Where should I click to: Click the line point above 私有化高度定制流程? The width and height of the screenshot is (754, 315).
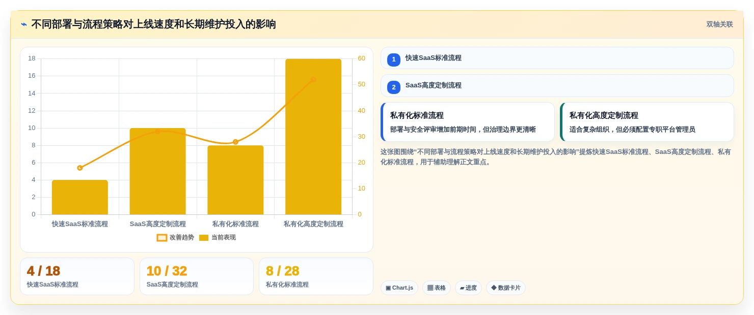point(313,80)
